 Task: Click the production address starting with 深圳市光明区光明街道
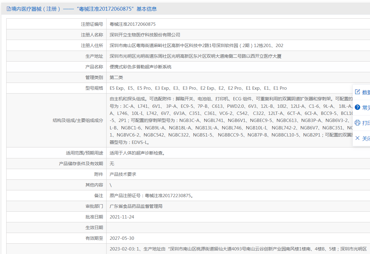pos(195,56)
